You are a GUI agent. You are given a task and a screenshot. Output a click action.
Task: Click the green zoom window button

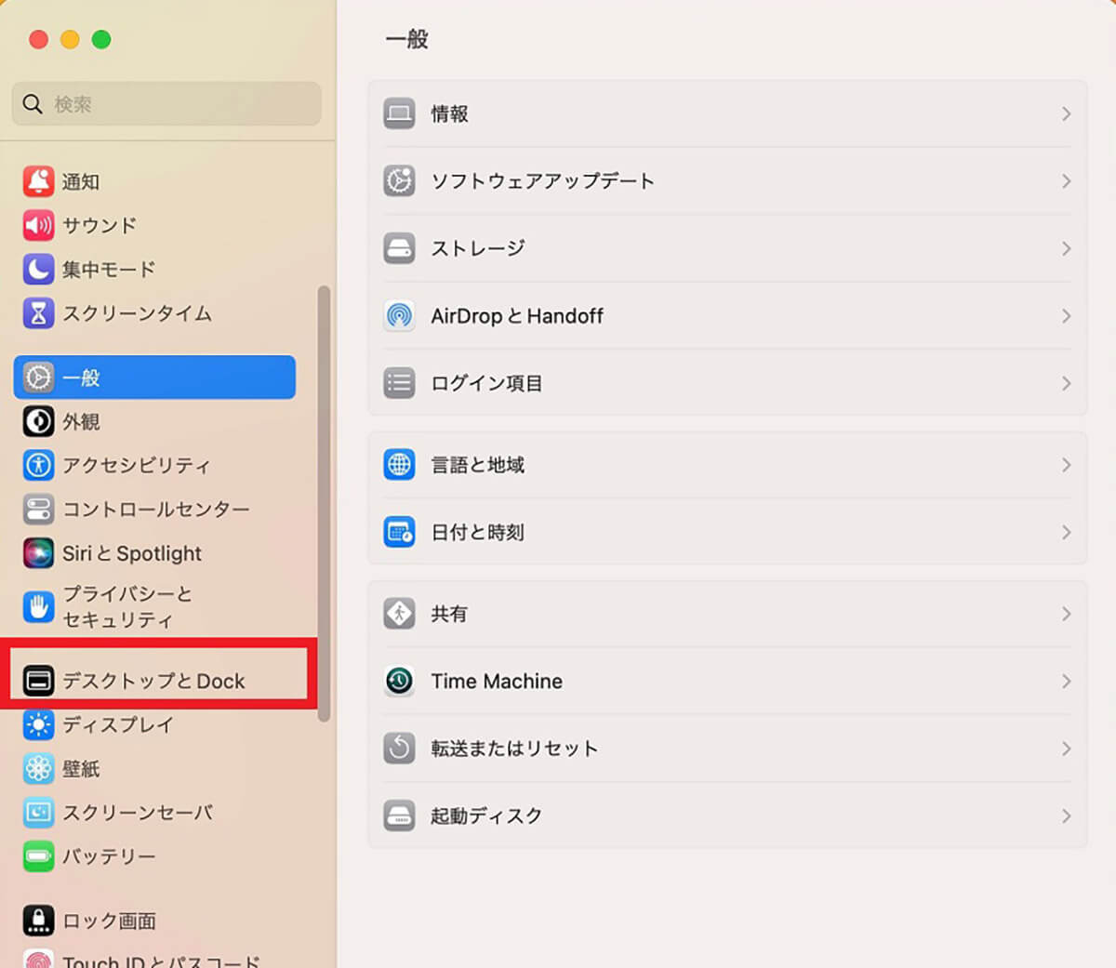[x=101, y=39]
